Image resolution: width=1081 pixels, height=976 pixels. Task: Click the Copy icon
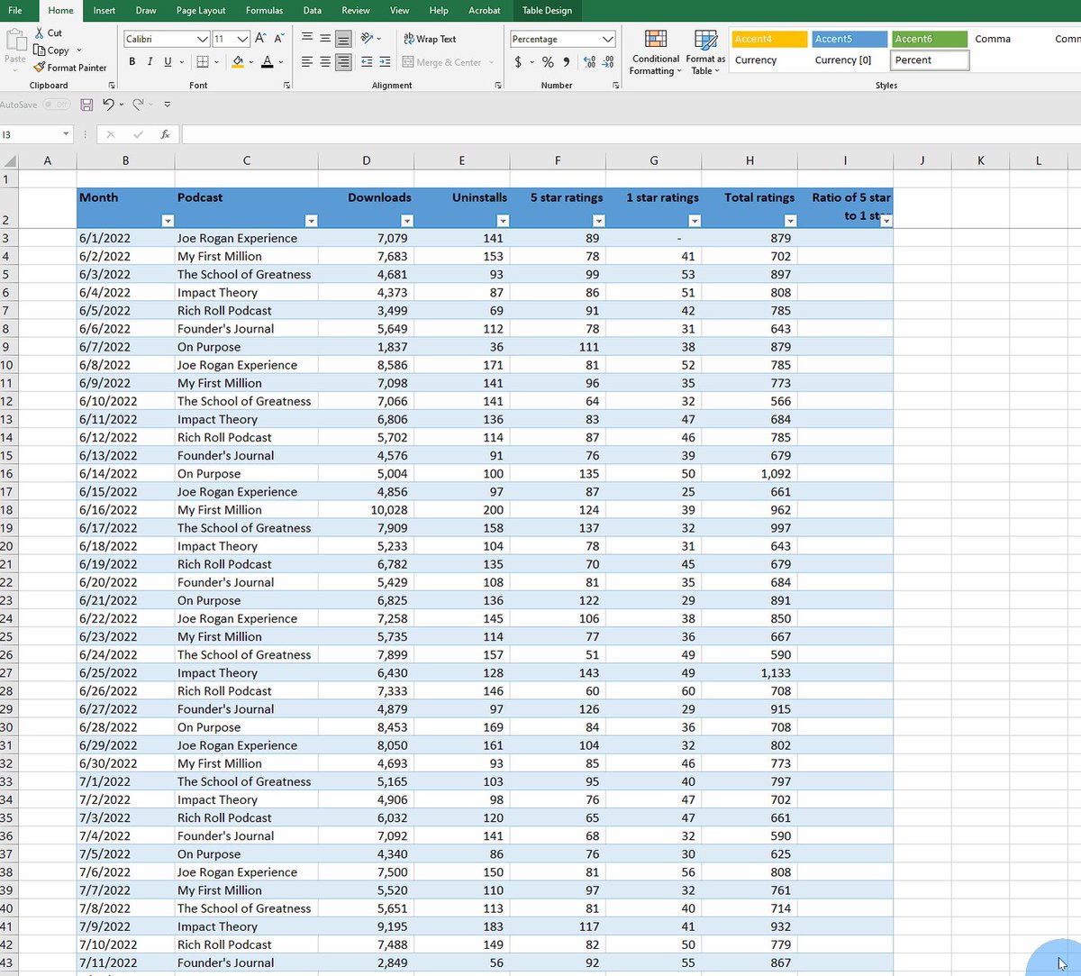coord(40,50)
